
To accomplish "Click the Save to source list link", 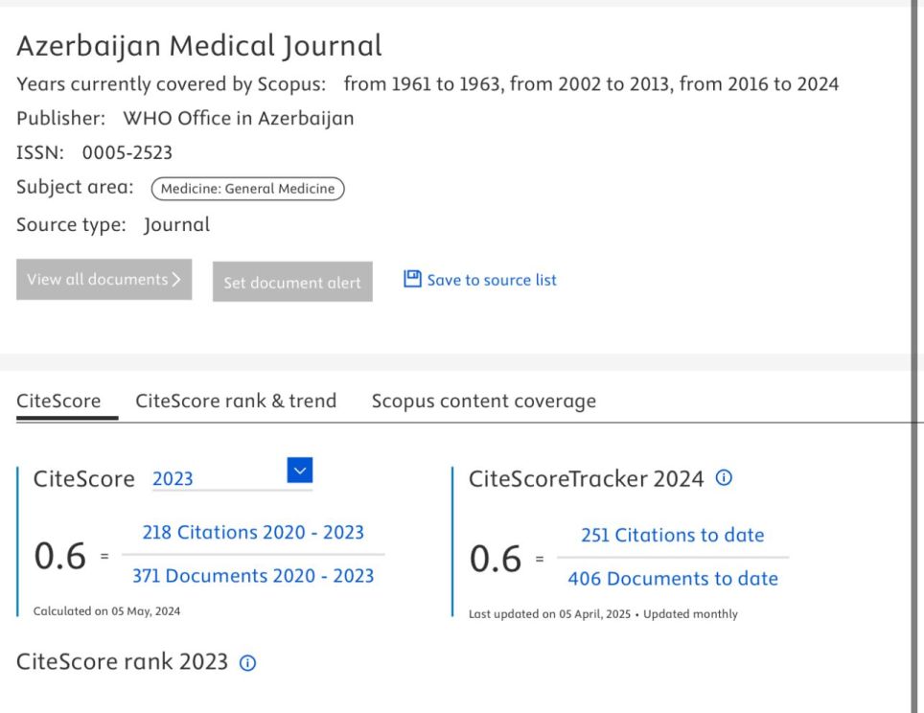I will click(491, 280).
